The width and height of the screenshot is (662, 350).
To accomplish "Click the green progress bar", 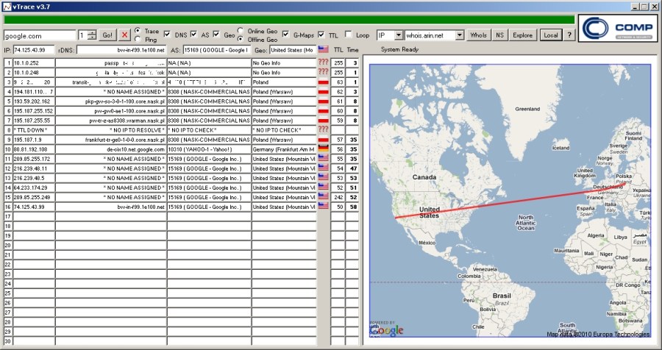I will point(289,20).
